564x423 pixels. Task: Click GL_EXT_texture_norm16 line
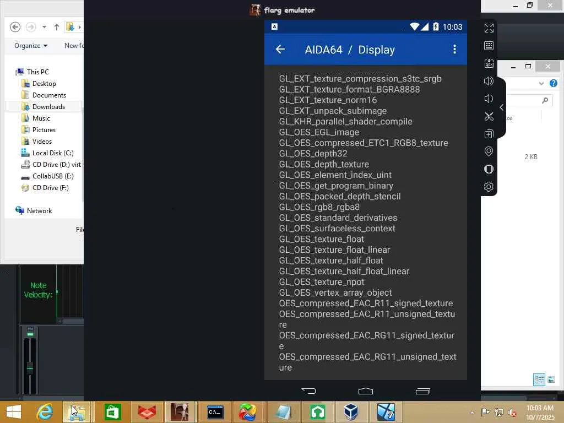point(328,100)
